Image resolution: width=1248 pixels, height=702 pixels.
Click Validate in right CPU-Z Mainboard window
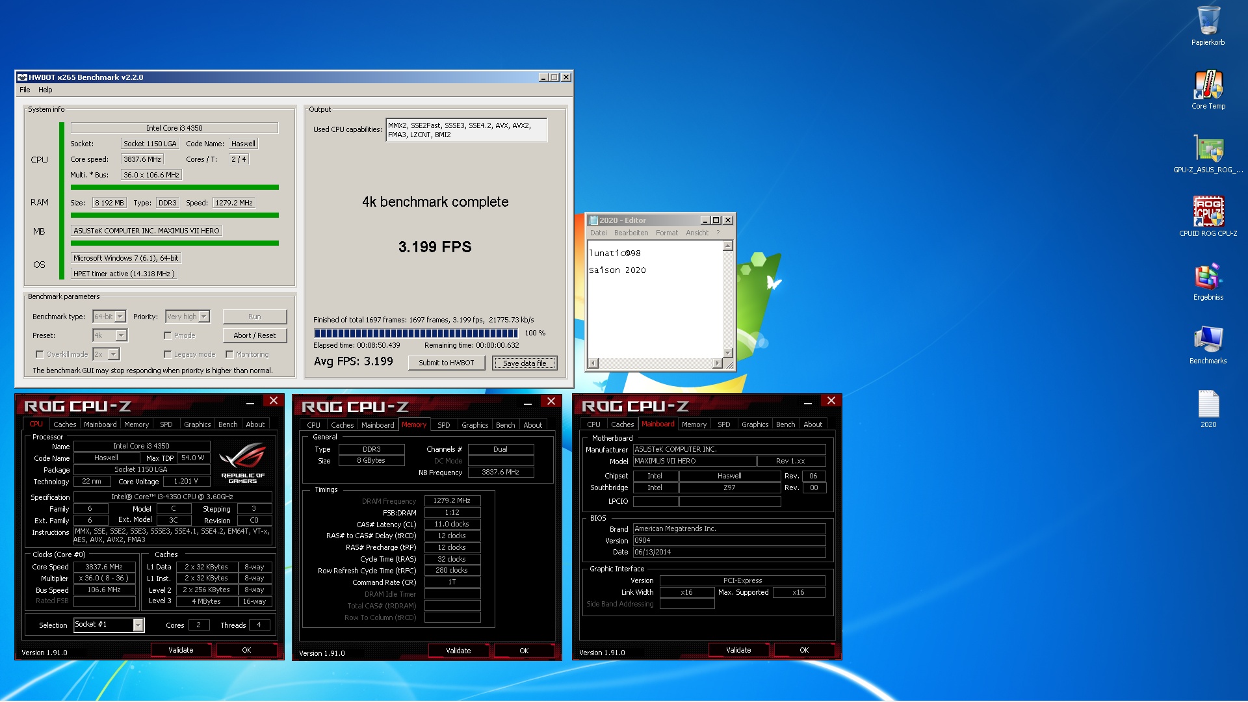[x=738, y=650]
